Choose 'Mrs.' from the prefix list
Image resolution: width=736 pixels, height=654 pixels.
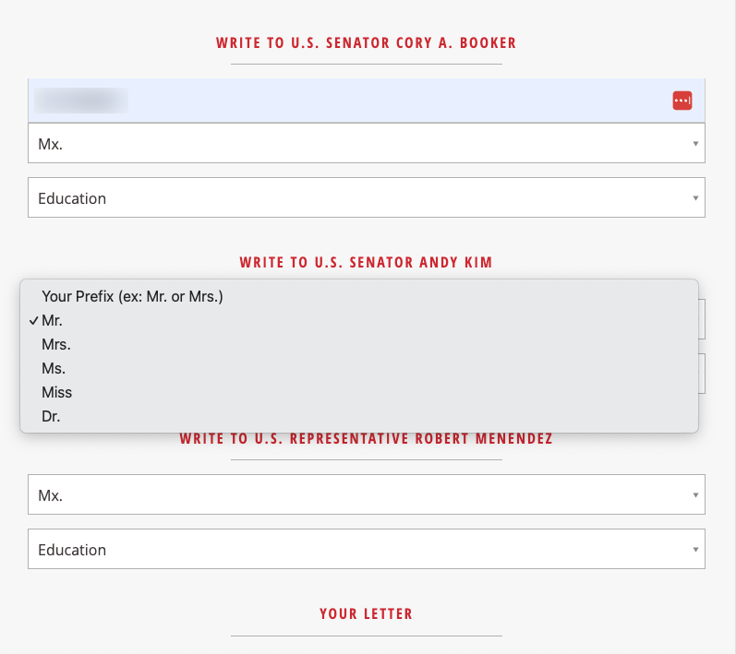(x=359, y=345)
